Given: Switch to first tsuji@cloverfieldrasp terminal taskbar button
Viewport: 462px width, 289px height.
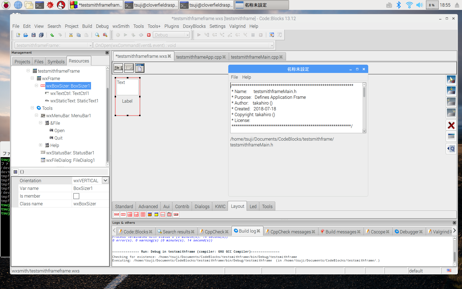Looking at the screenshot, I should 151,5.
